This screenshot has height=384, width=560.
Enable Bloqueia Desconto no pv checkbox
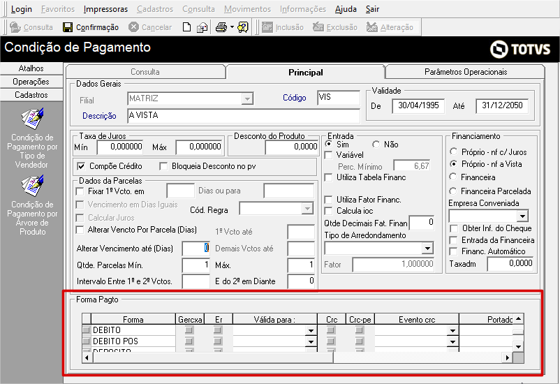(163, 166)
